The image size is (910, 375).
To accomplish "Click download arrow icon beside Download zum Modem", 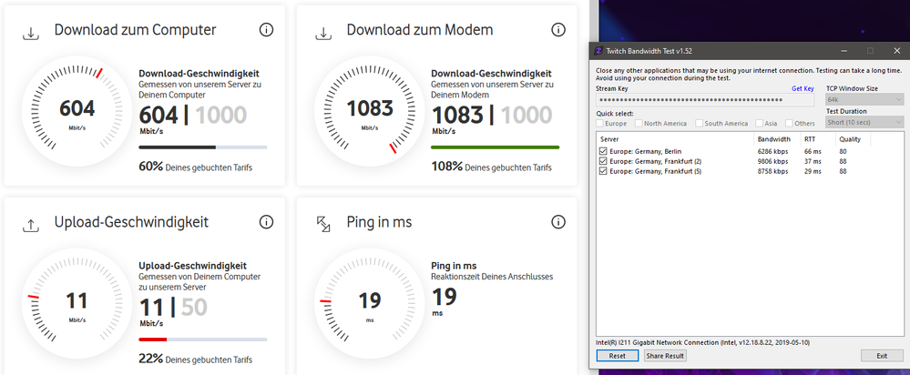I will [322, 35].
